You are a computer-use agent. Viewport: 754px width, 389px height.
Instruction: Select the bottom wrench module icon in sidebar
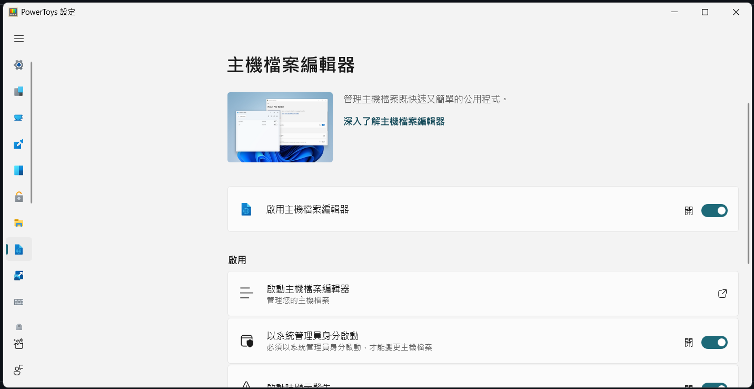(18, 370)
